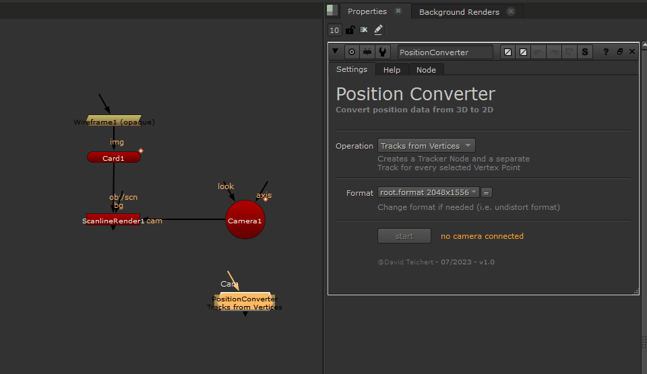Open the root.format dropdown
647x374 pixels.
428,192
